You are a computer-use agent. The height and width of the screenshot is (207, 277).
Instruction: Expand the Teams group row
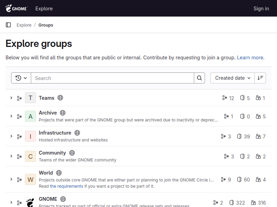pyautogui.click(x=11, y=98)
